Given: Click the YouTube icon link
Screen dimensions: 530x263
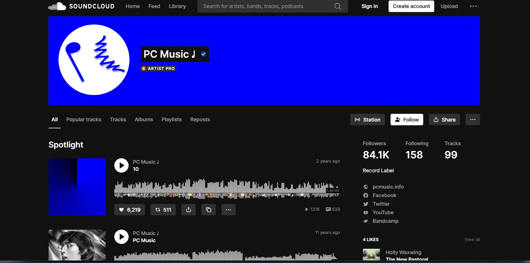Looking at the screenshot, I should pos(366,212).
